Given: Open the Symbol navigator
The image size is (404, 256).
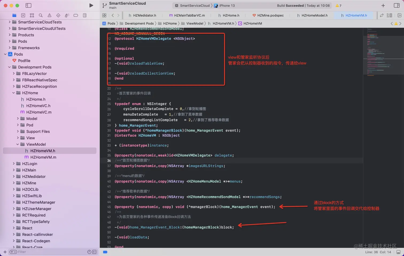Looking at the screenshot, I should pos(32,15).
